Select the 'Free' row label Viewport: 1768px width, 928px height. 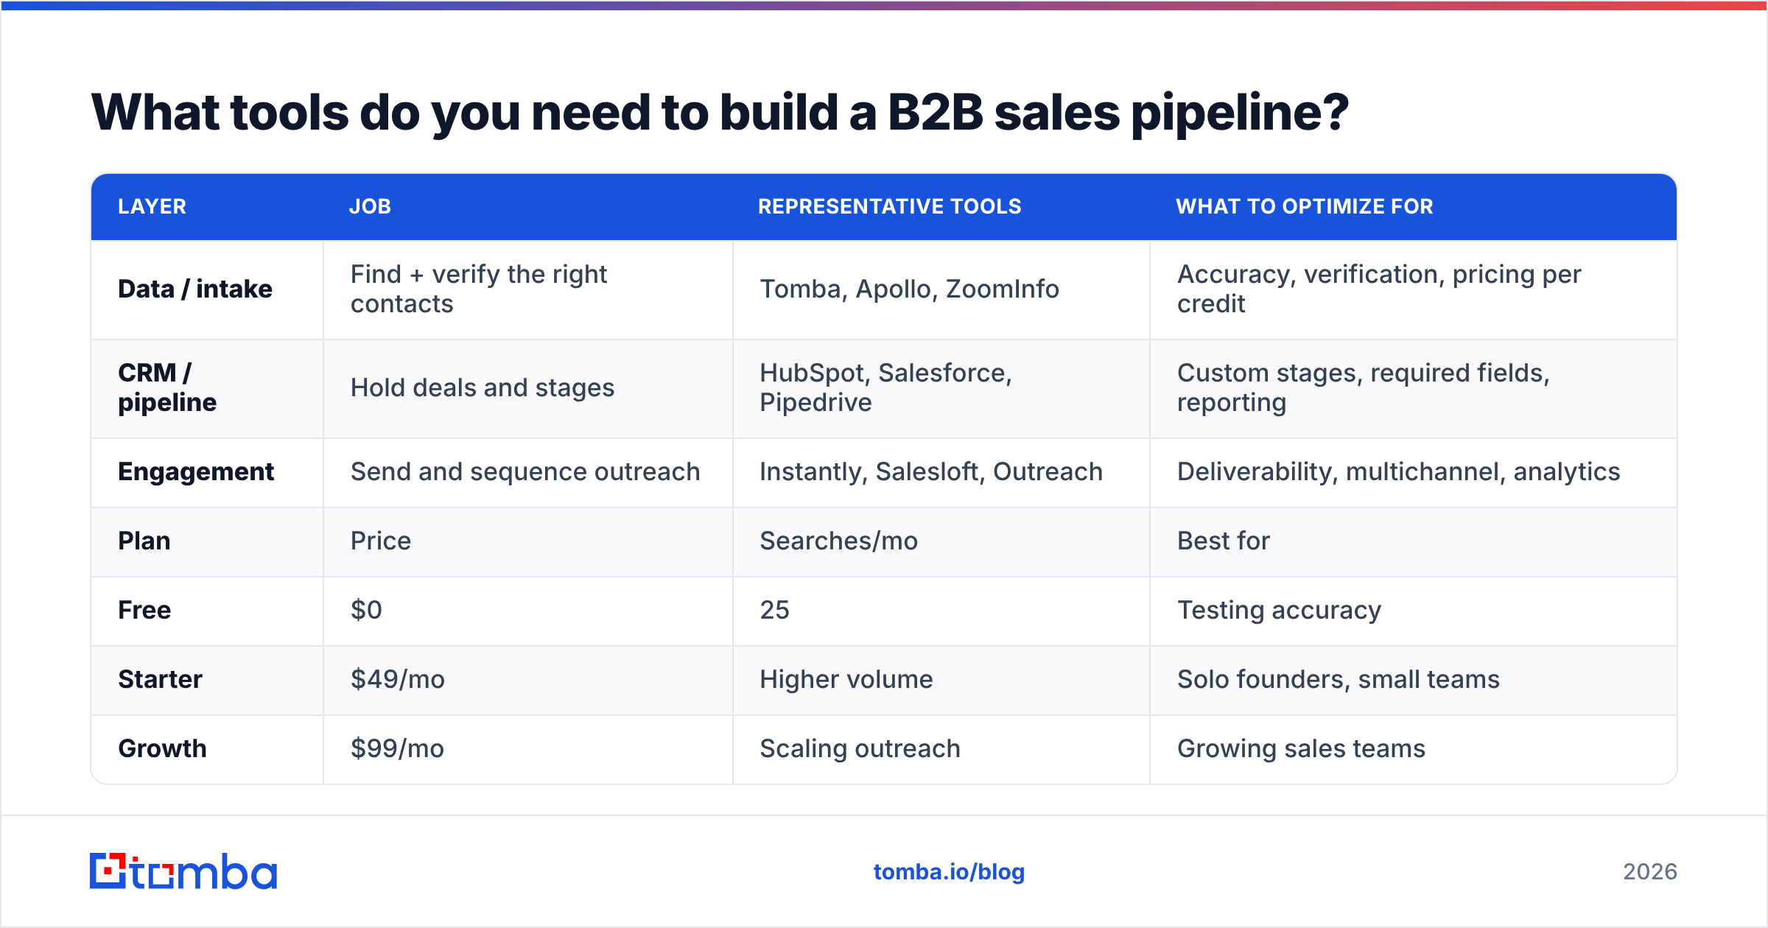(x=144, y=611)
